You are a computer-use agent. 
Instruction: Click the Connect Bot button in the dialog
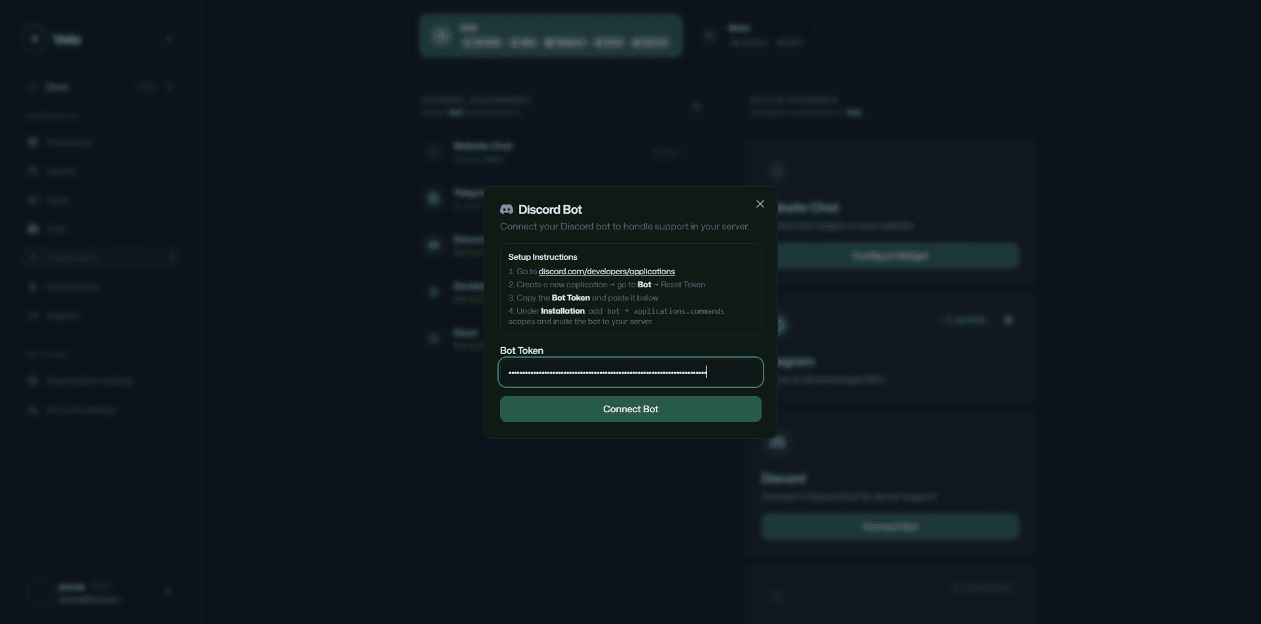[631, 409]
